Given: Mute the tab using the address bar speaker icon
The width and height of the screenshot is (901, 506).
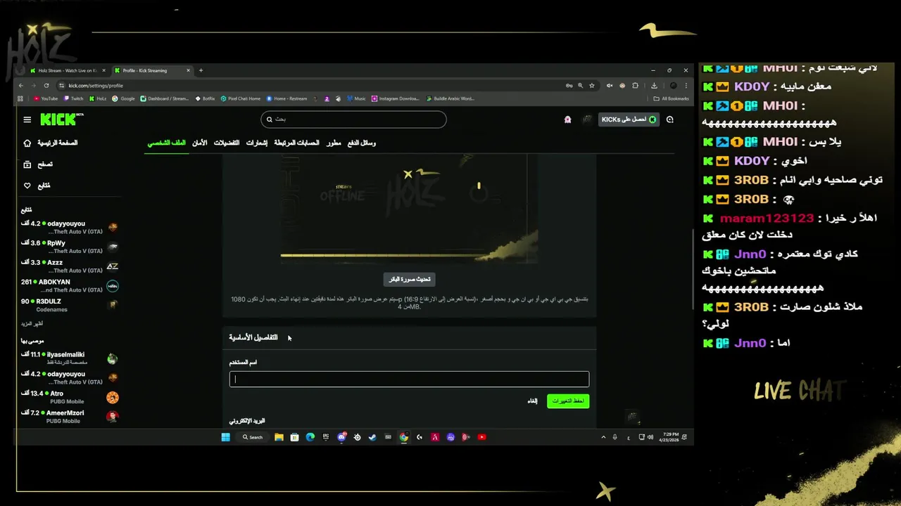Looking at the screenshot, I should [610, 86].
